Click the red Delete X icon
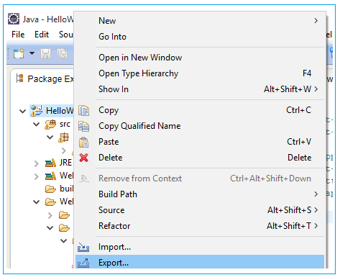This screenshot has width=340, height=280. [84, 158]
